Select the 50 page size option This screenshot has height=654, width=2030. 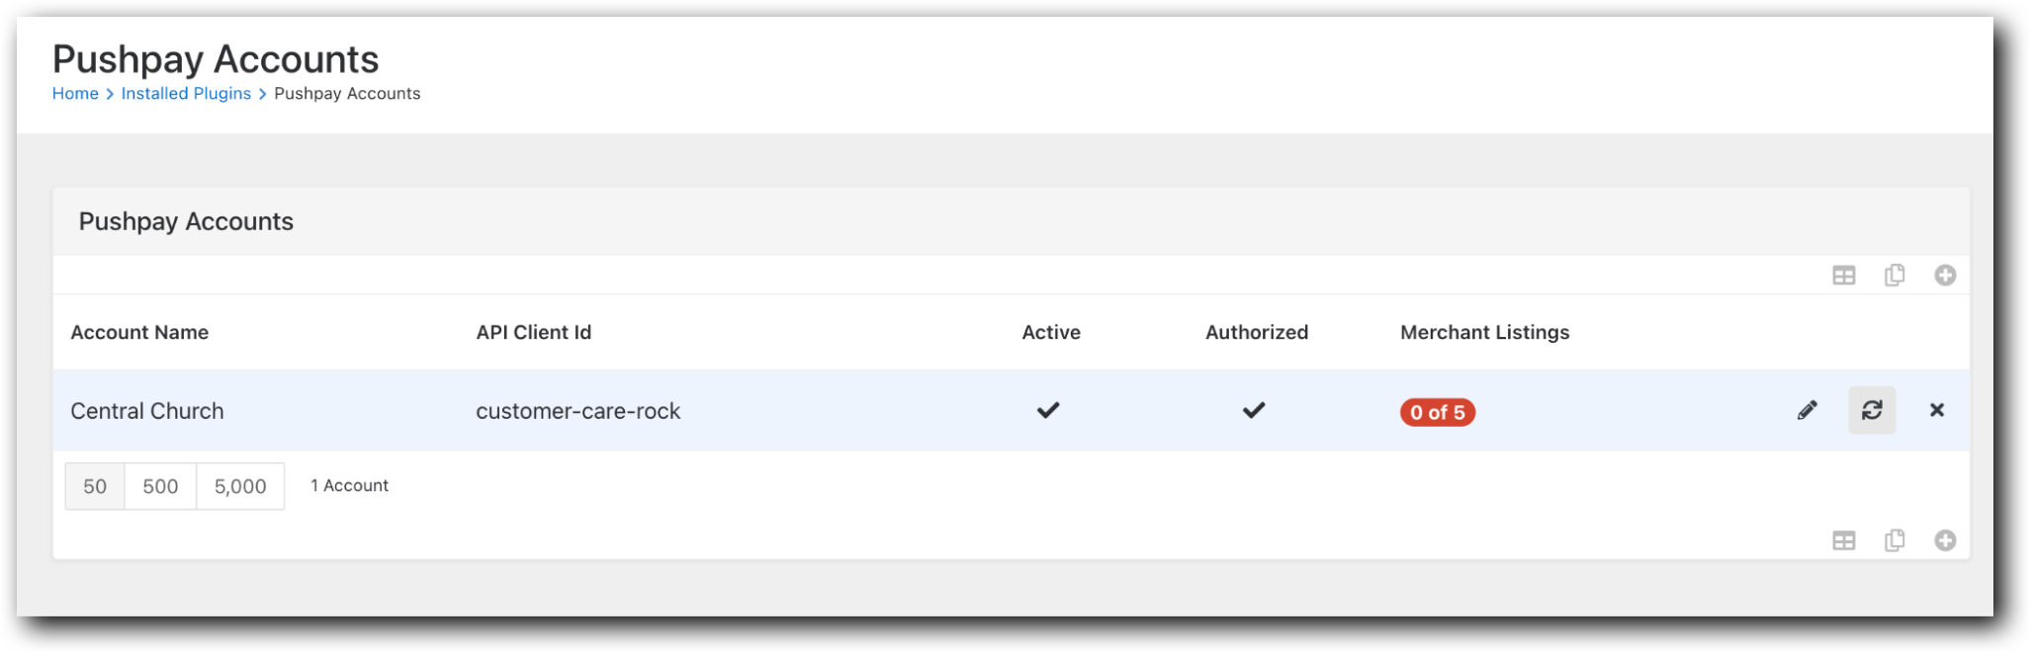pos(94,485)
